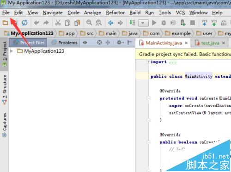Click the Hide project panel icon
Viewport: 231px width, 172px height.
tap(130, 43)
